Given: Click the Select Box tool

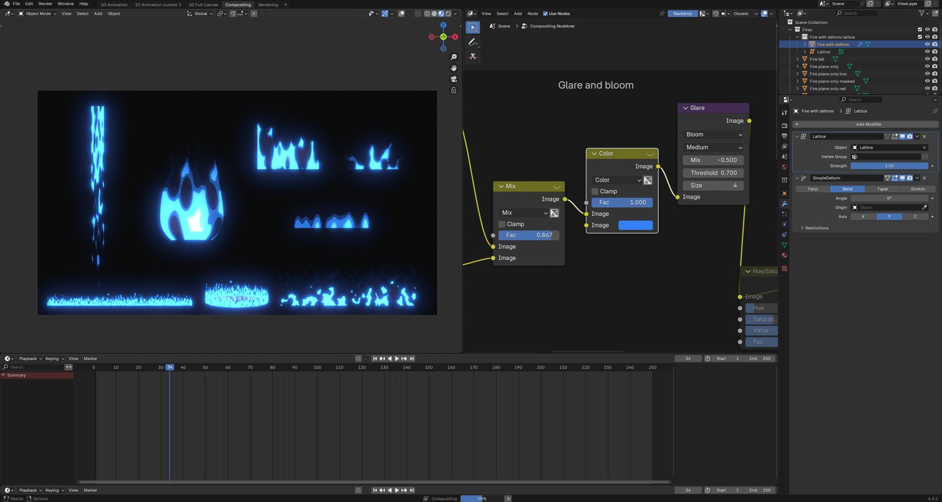Looking at the screenshot, I should click(x=473, y=27).
